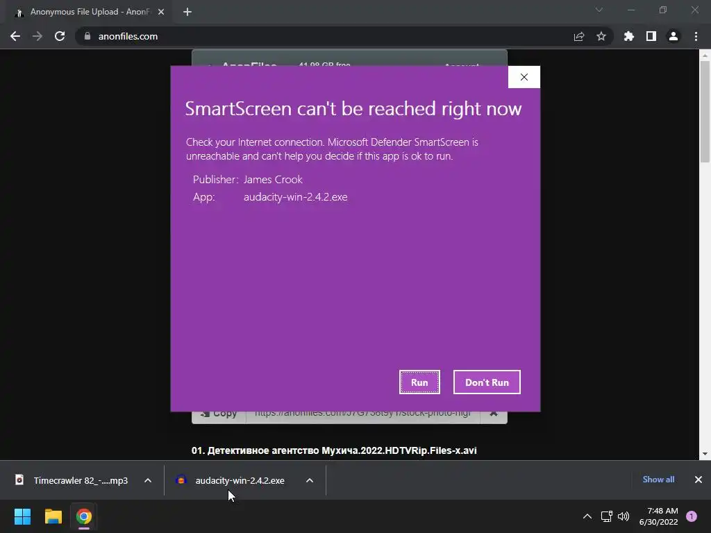Screen dimensions: 711x533
Task: Expand options for audacity-win-2.4.2.exe download
Action: pyautogui.click(x=310, y=480)
